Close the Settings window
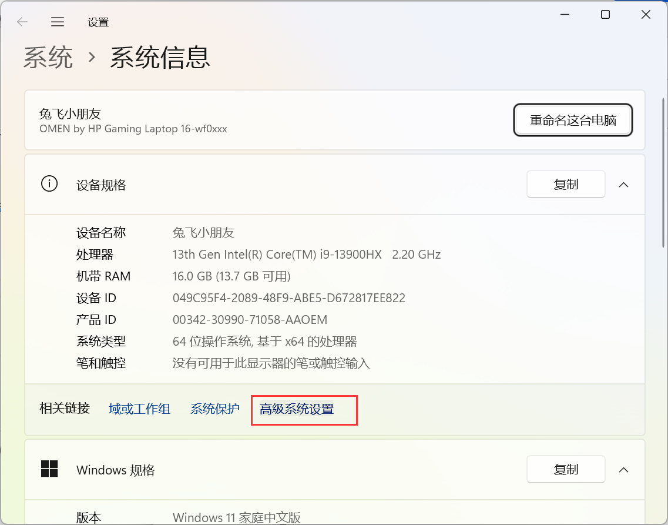This screenshot has height=525, width=668. [646, 15]
